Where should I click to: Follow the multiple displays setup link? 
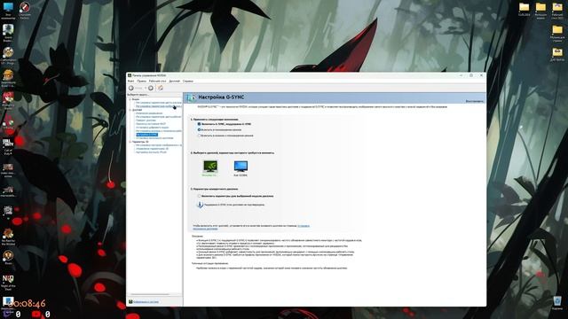tap(304, 226)
